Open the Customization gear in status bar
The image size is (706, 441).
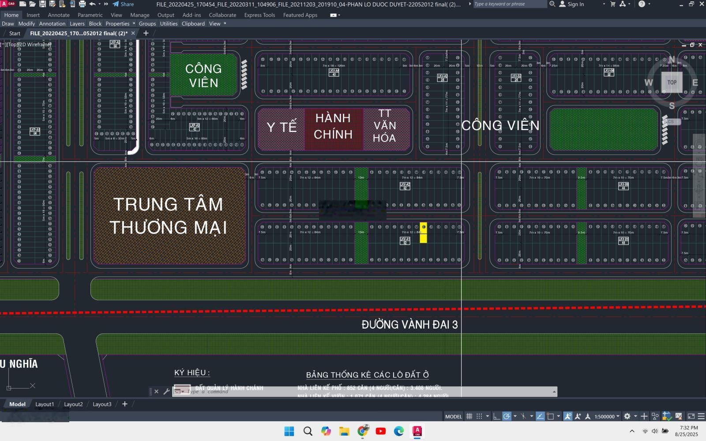(627, 416)
